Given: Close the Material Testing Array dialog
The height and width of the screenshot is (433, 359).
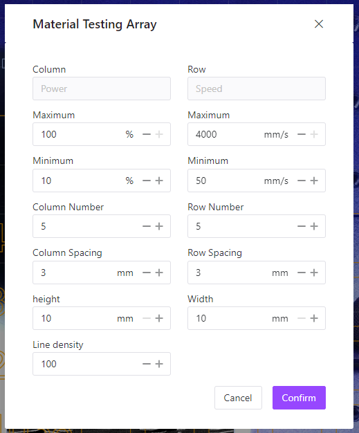Looking at the screenshot, I should tap(319, 24).
